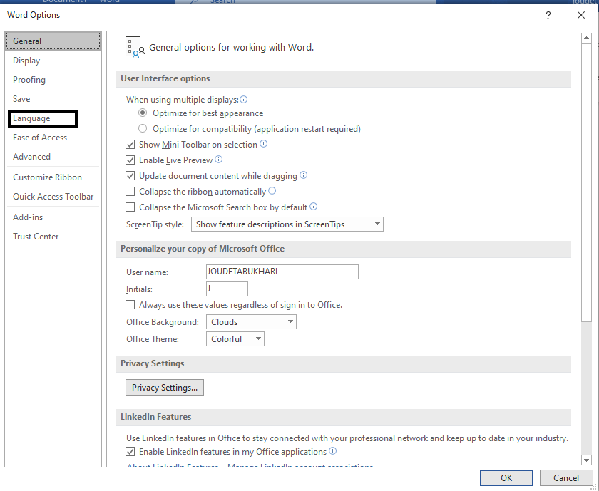
Task: Select Optimize for compatibility radio button
Action: click(x=142, y=129)
